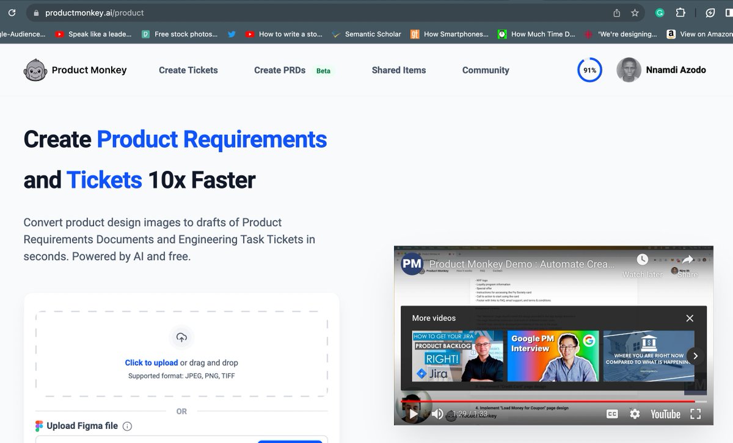Click Product Monkey brand name
733x443 pixels.
click(89, 70)
